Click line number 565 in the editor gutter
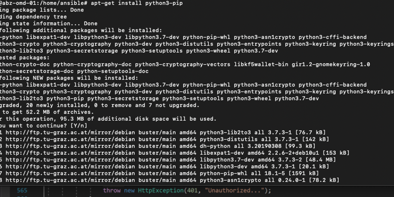 22,190
